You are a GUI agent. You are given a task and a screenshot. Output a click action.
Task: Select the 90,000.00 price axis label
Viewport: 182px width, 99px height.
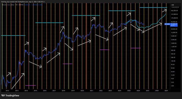tap(174, 22)
